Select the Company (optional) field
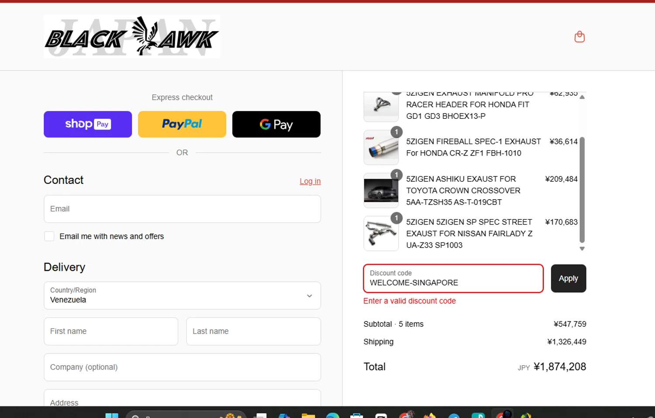 click(x=182, y=367)
